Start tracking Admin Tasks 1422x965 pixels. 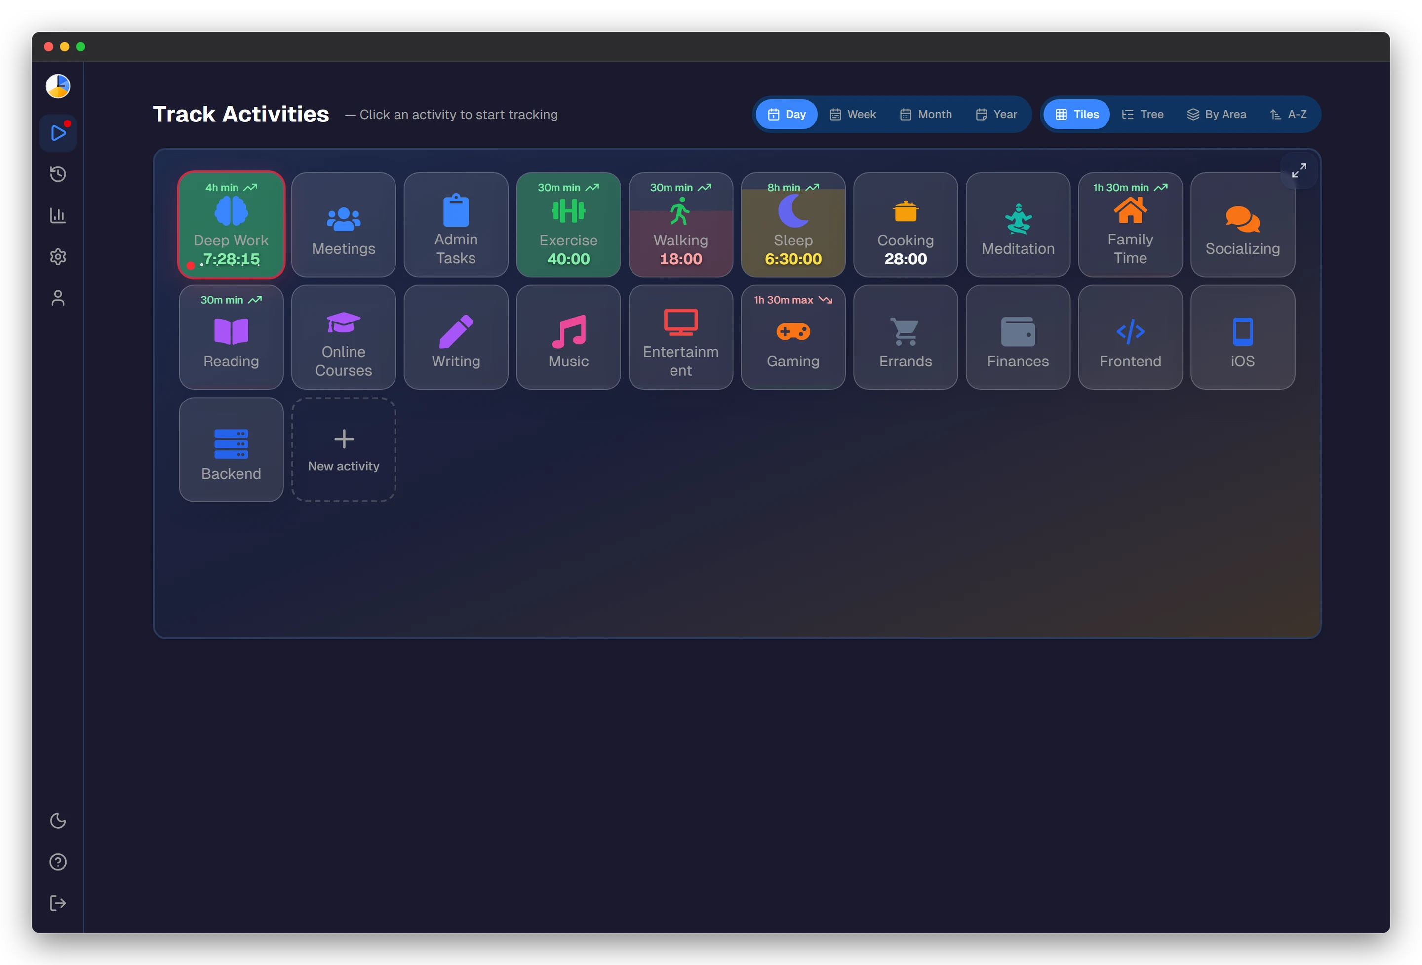pyautogui.click(x=456, y=225)
